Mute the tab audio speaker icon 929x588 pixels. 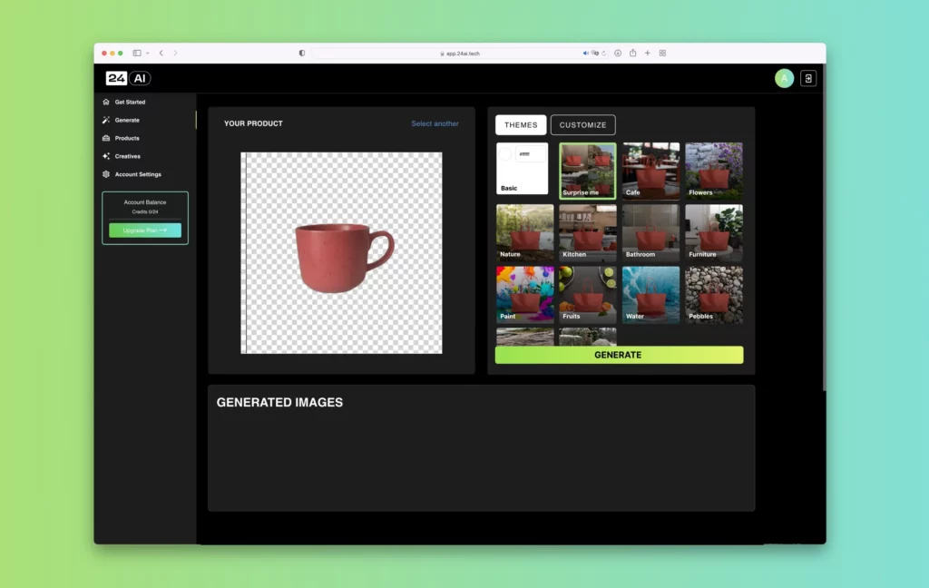[x=585, y=54]
